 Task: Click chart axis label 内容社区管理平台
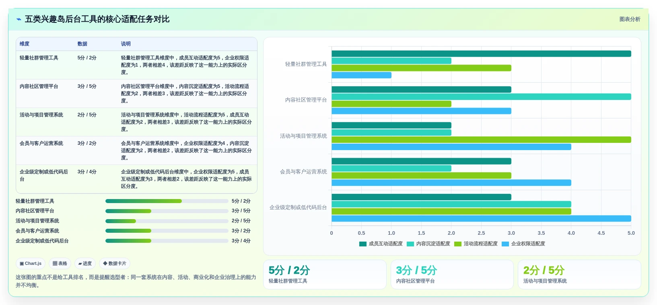pyautogui.click(x=306, y=100)
